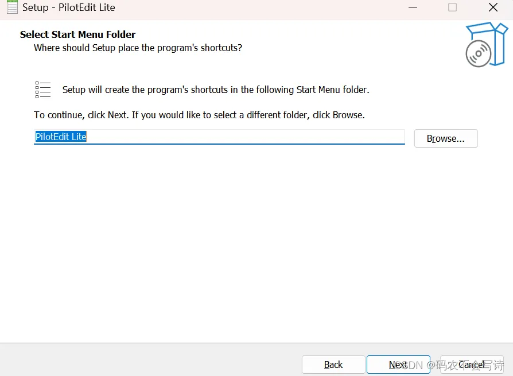Click the installer box and disc icon
513x376 pixels.
pos(487,45)
